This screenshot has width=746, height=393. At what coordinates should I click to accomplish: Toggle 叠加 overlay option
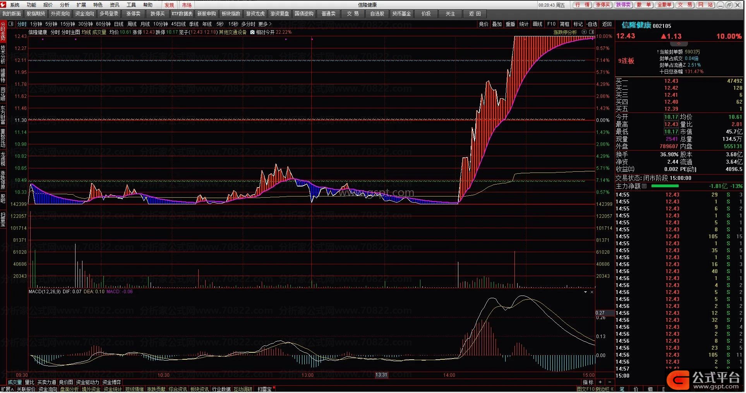[497, 24]
